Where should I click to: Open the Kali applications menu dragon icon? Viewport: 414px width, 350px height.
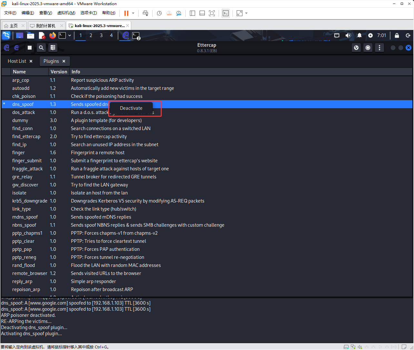click(6, 35)
